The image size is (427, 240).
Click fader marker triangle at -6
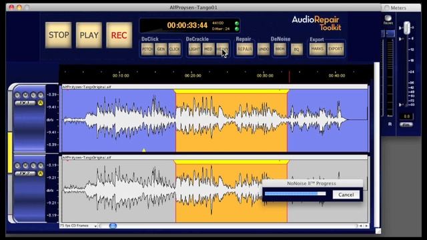(x=400, y=39)
